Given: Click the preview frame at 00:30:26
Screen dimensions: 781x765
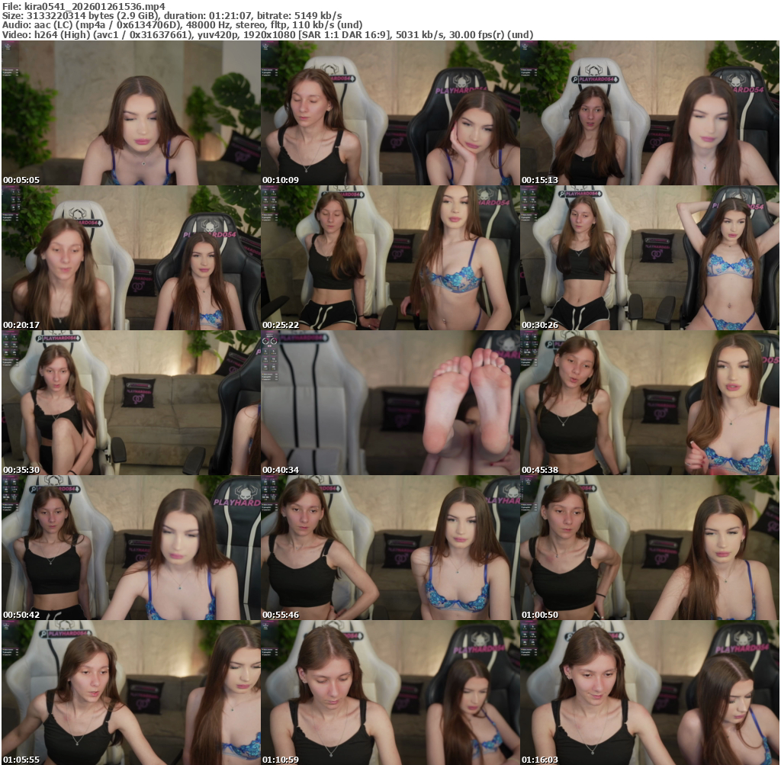Looking at the screenshot, I should [649, 258].
